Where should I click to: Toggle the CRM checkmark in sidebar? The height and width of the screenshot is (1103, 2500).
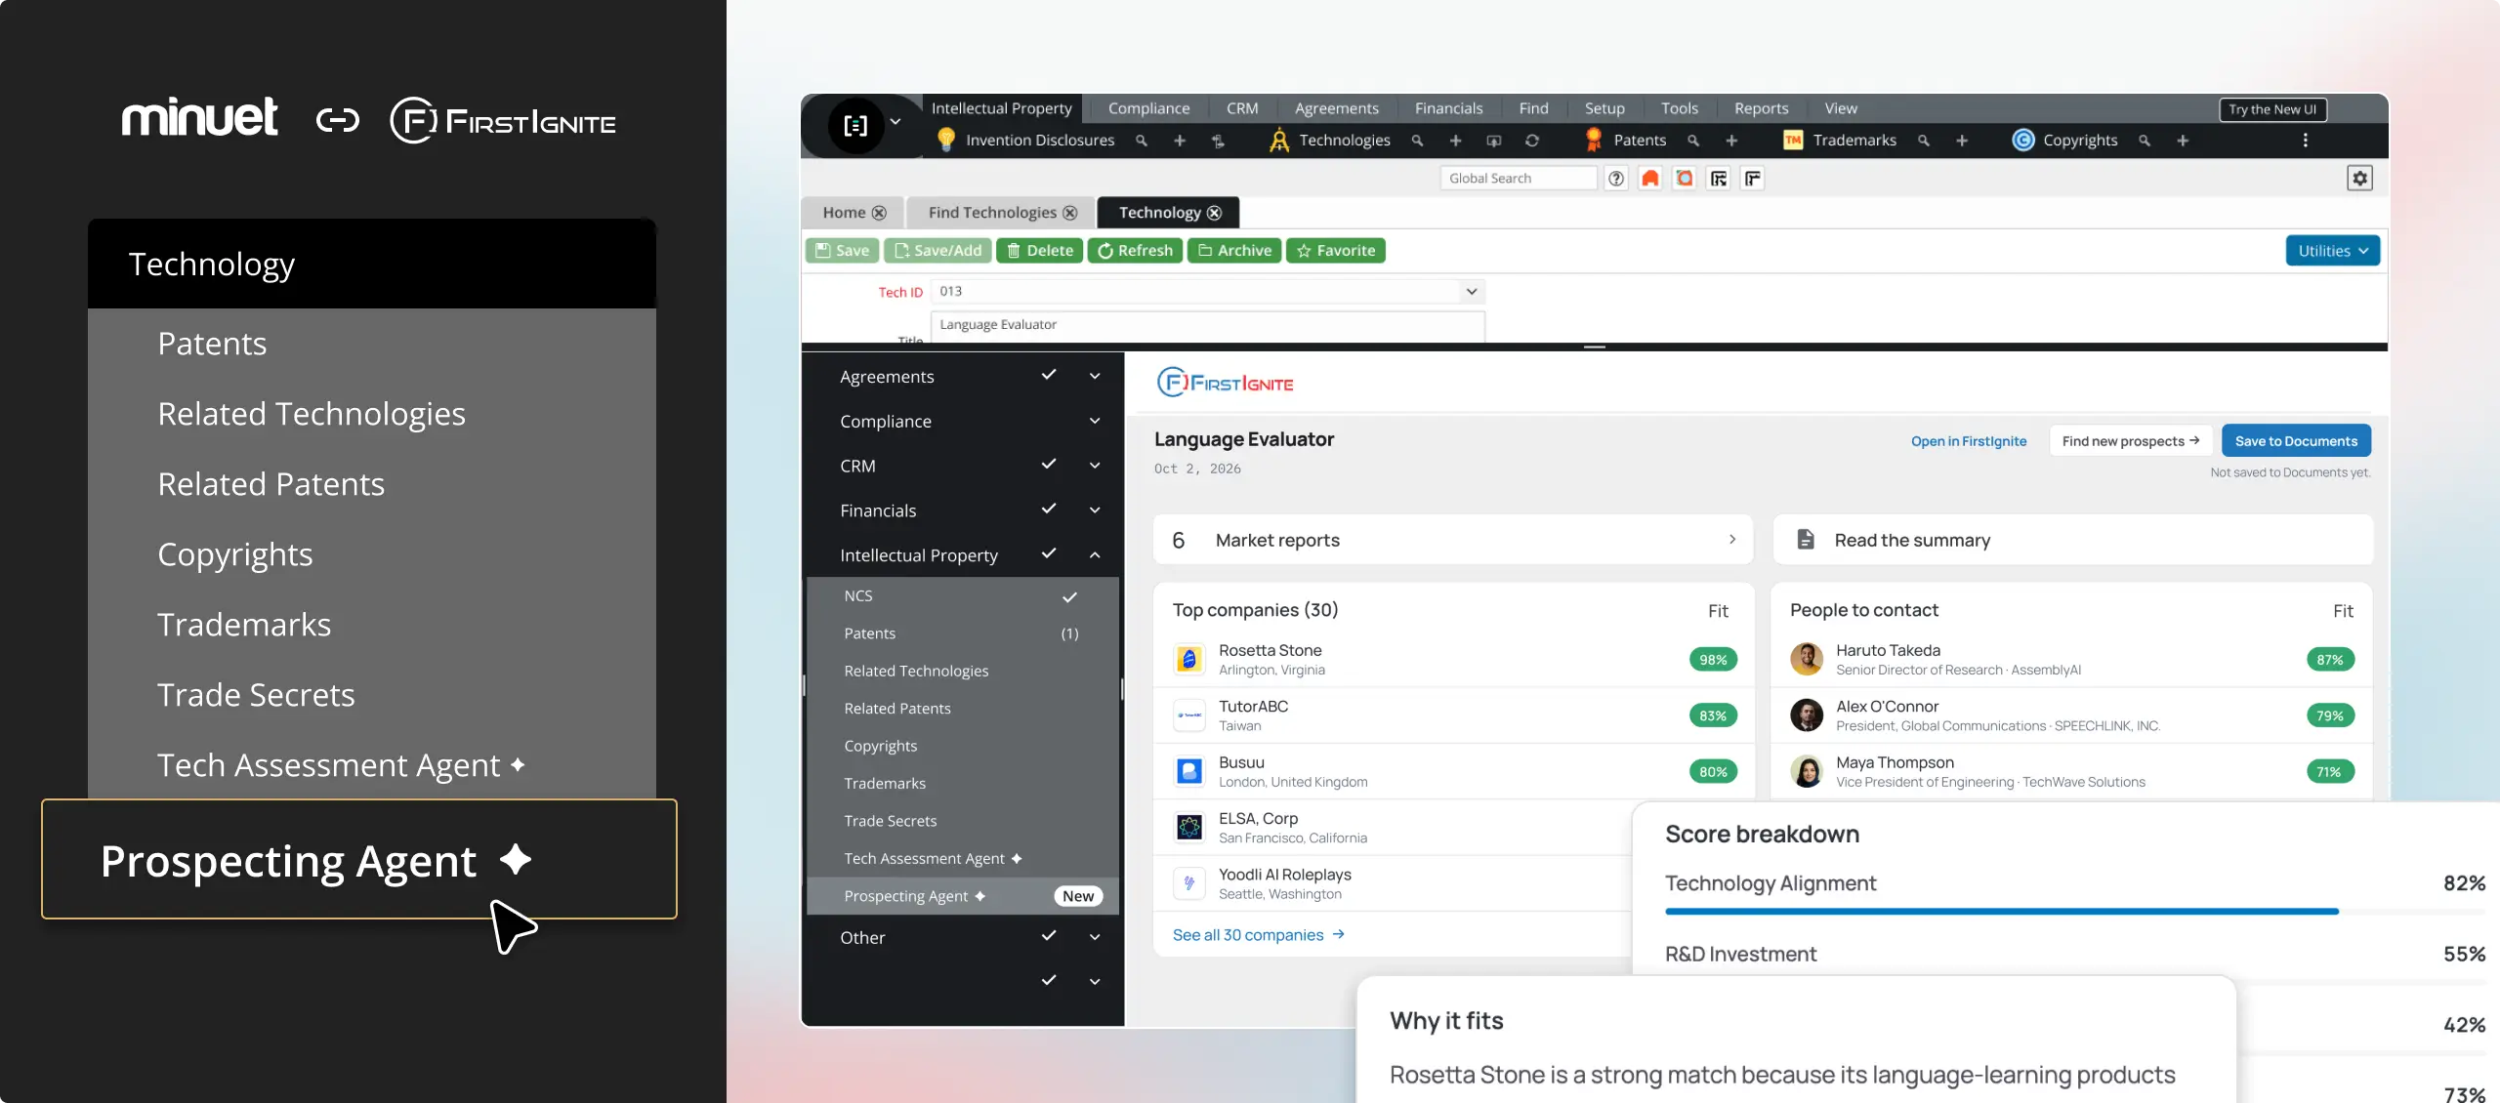click(1049, 465)
